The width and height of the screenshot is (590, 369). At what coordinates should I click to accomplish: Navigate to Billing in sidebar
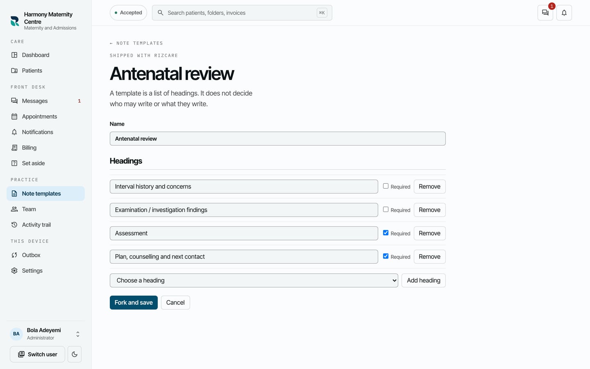(45, 148)
